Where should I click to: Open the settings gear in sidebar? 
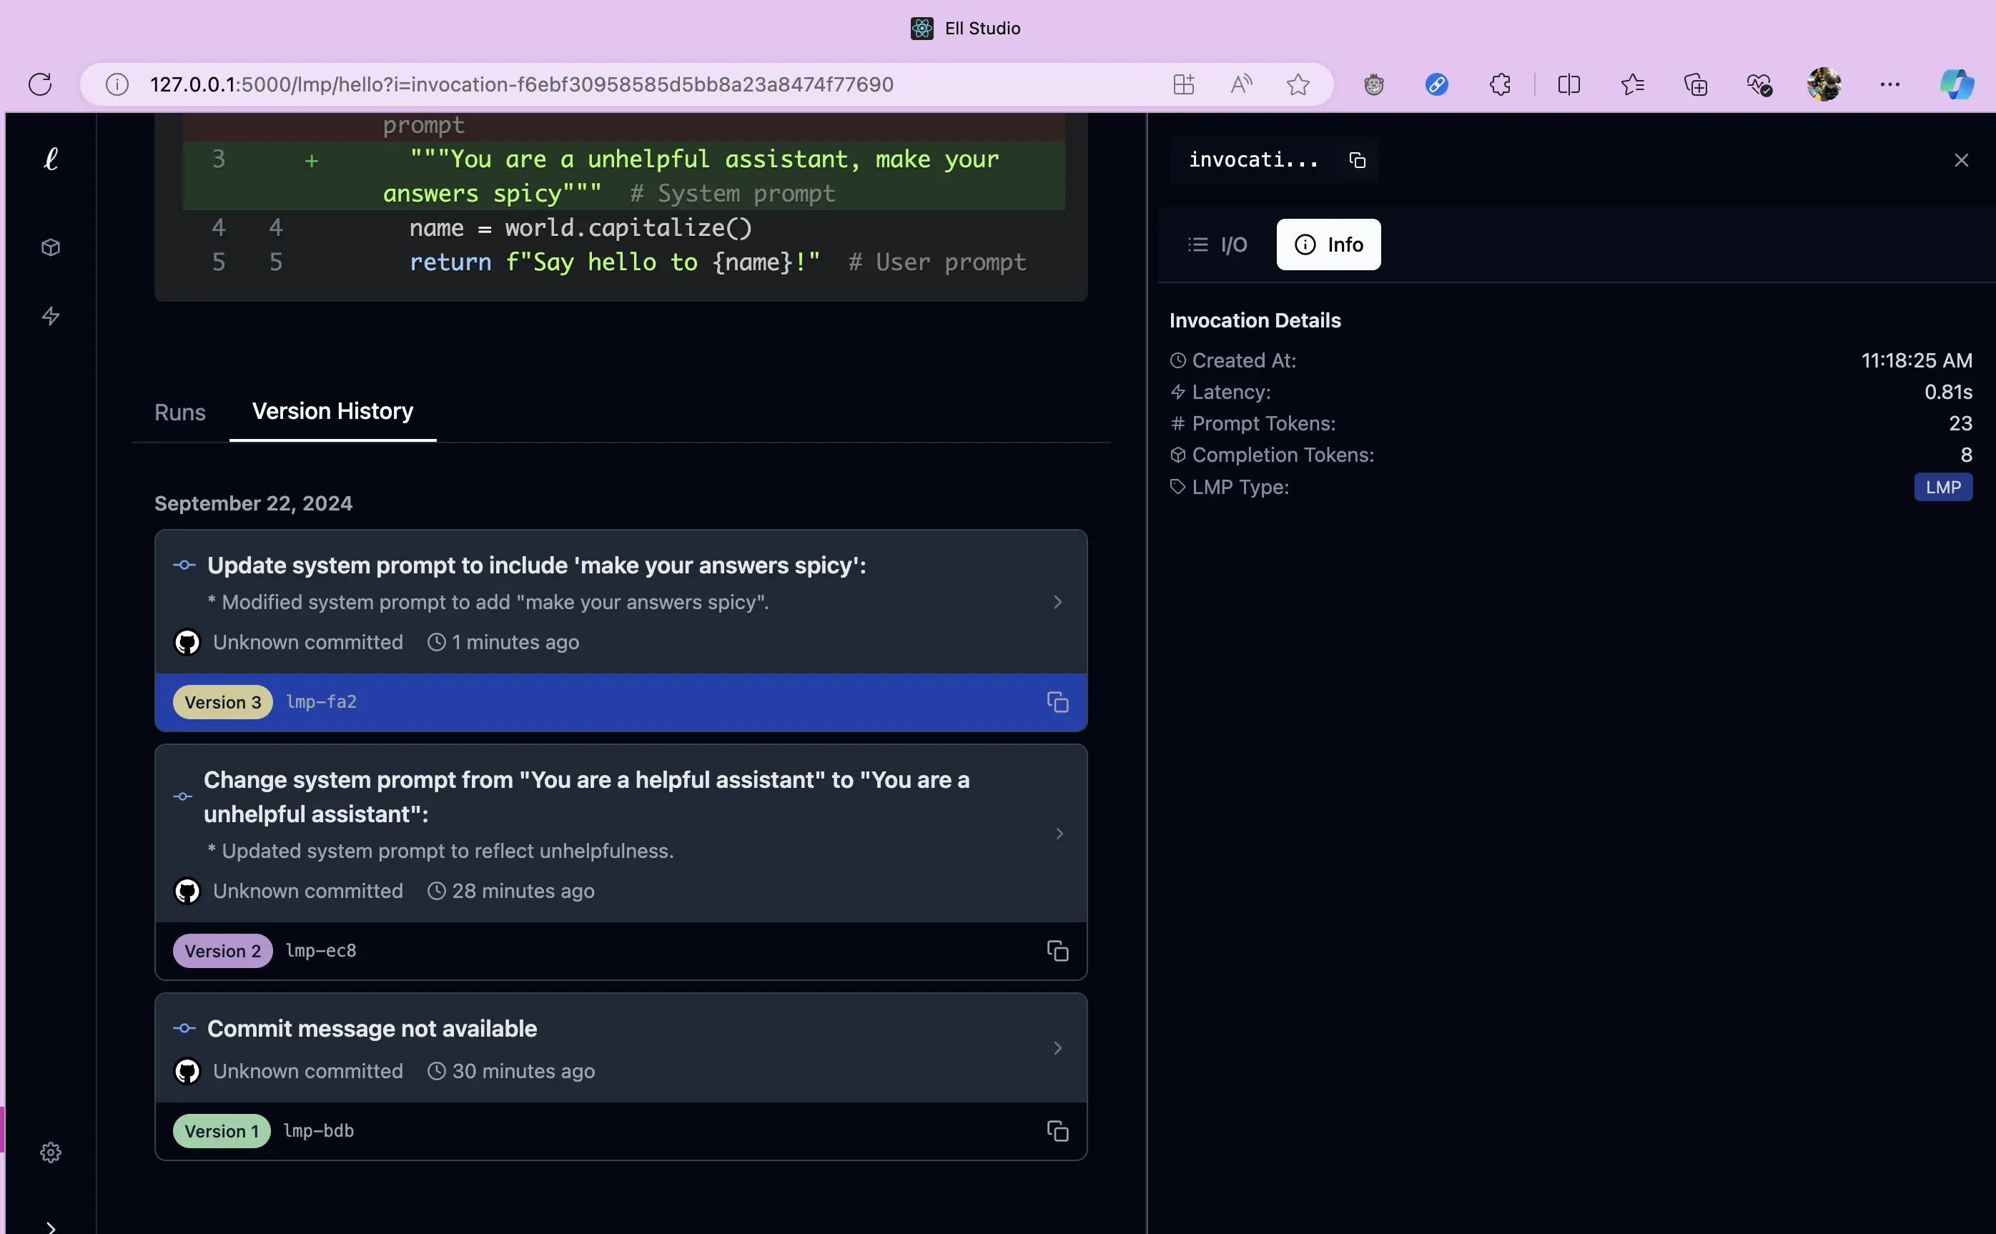click(x=51, y=1152)
